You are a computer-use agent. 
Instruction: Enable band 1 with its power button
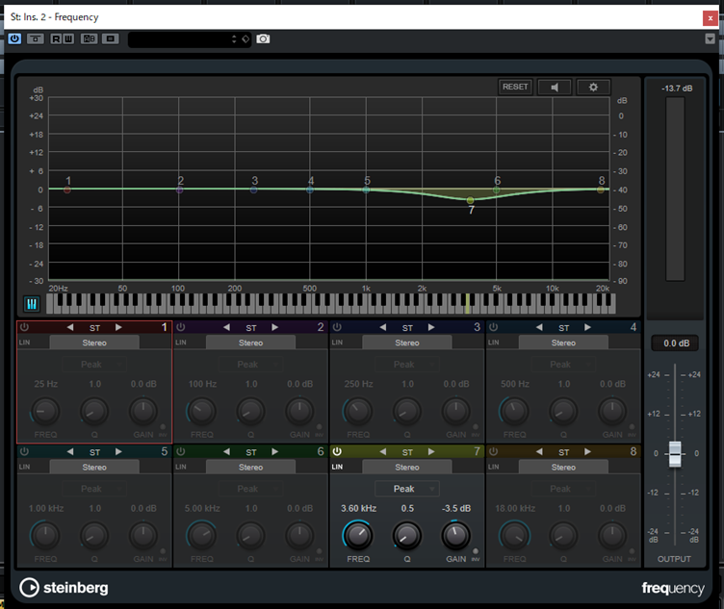point(24,328)
